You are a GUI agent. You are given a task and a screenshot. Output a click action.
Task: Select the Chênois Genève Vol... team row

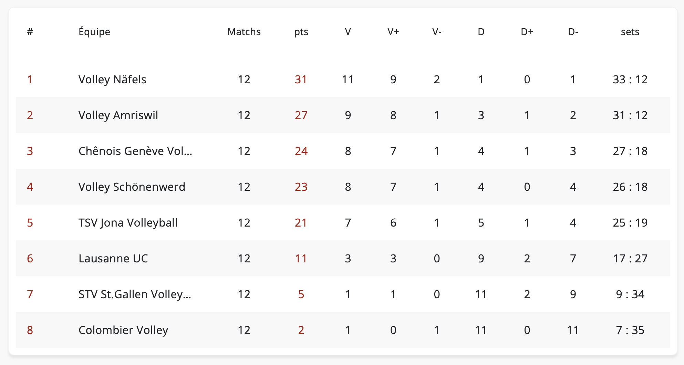pyautogui.click(x=135, y=151)
